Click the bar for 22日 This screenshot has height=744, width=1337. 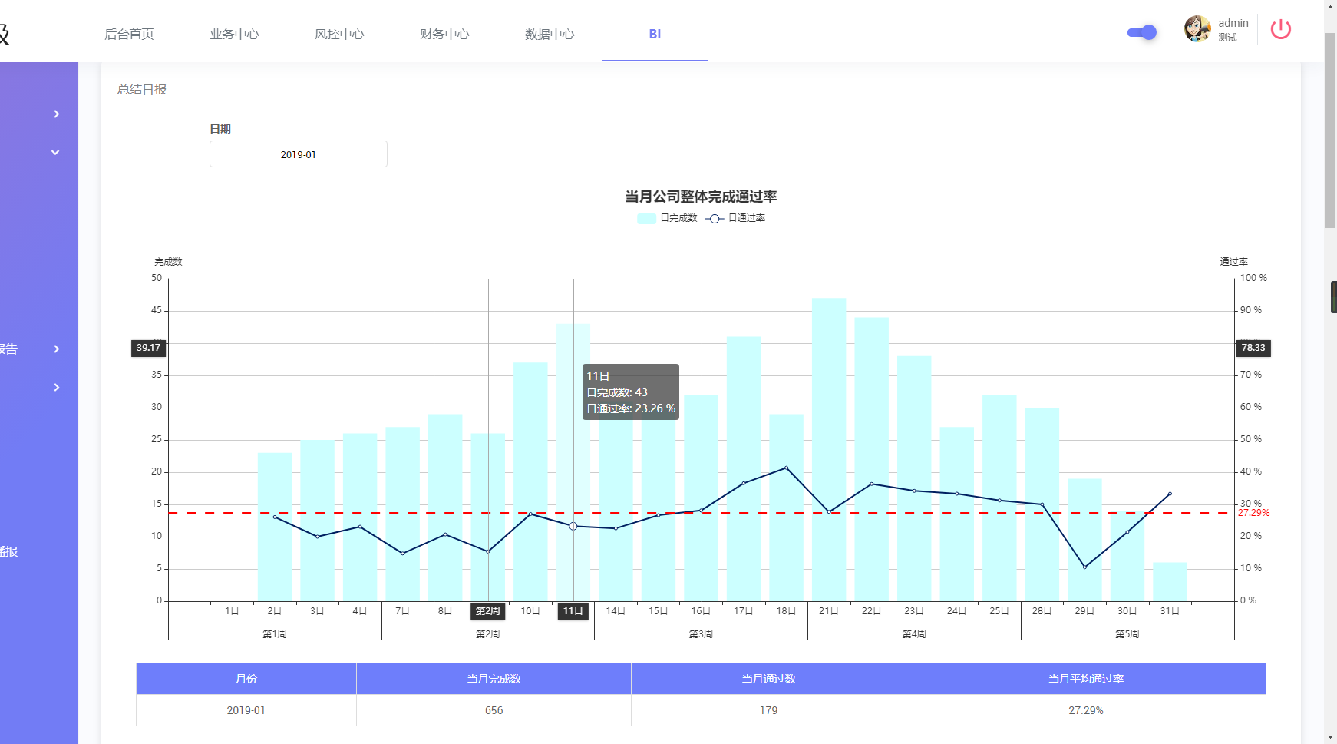click(871, 459)
